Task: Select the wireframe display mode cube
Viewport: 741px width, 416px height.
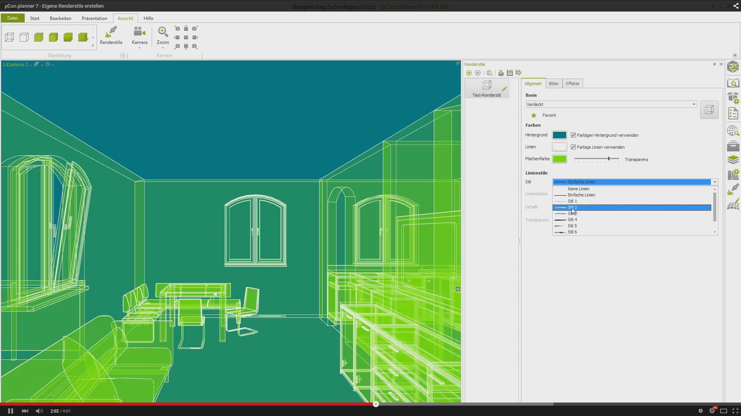Action: 10,37
